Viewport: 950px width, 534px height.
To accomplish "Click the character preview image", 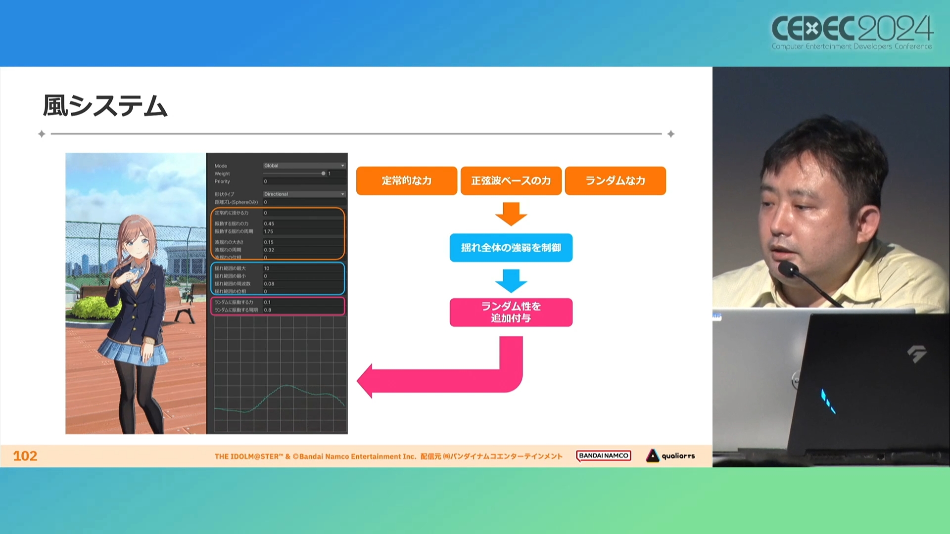I will click(x=136, y=293).
